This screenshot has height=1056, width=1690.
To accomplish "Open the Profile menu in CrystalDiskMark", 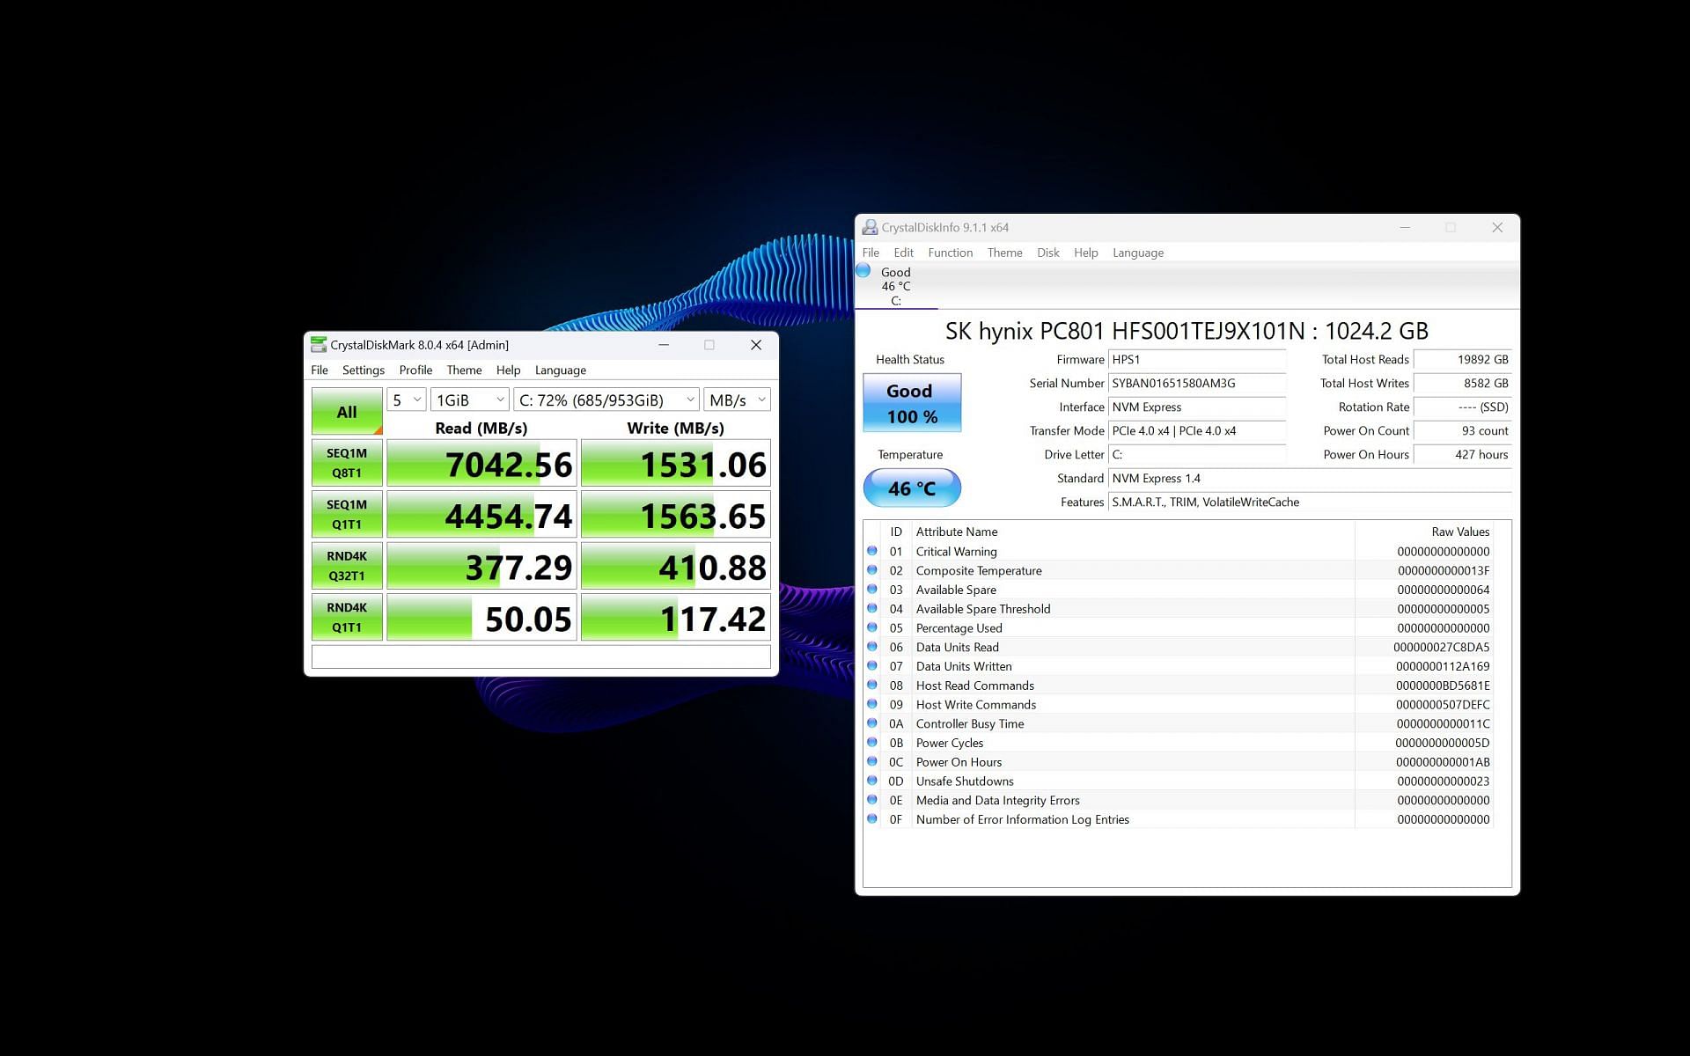I will click(415, 370).
